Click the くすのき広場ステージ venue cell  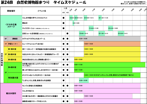[x=11, y=26]
